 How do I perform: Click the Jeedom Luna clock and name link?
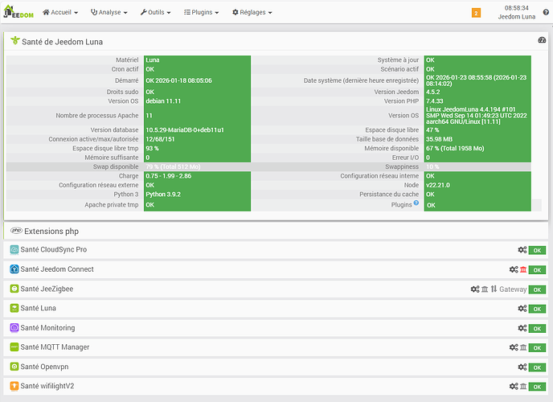(x=516, y=12)
